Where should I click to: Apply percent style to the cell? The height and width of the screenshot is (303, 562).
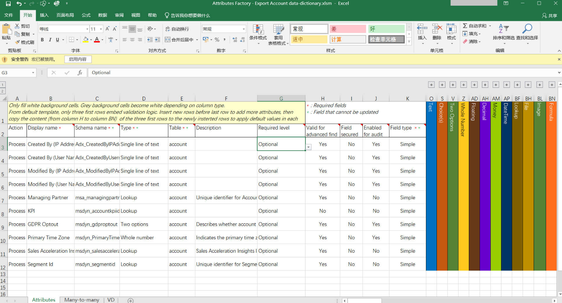point(217,40)
